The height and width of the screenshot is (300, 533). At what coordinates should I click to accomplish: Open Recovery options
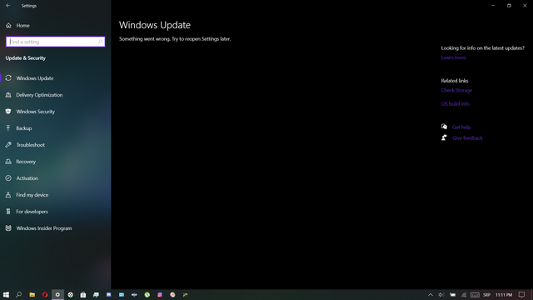[x=56, y=162]
